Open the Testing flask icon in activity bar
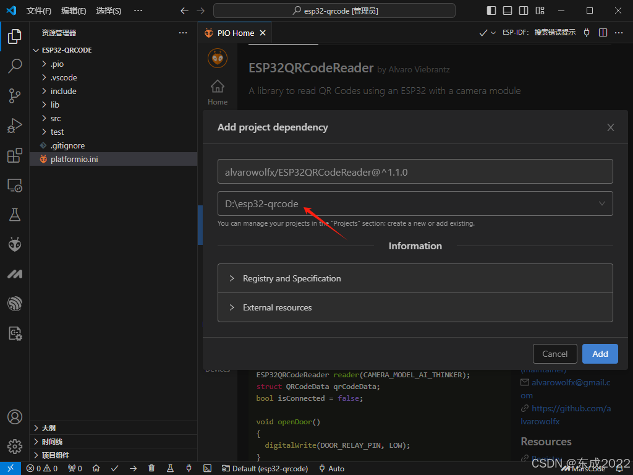This screenshot has width=633, height=475. pos(15,215)
